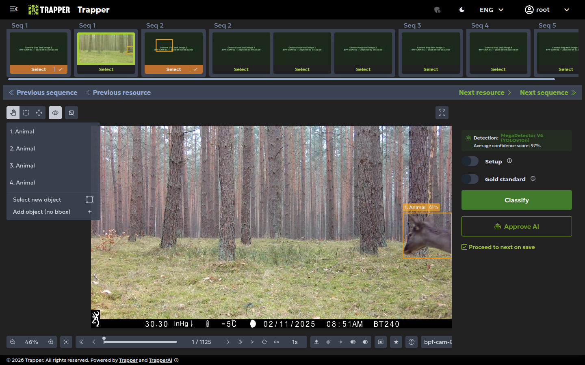Open the hamburger navigation menu
Screen dimensions: 585x365
click(14, 9)
